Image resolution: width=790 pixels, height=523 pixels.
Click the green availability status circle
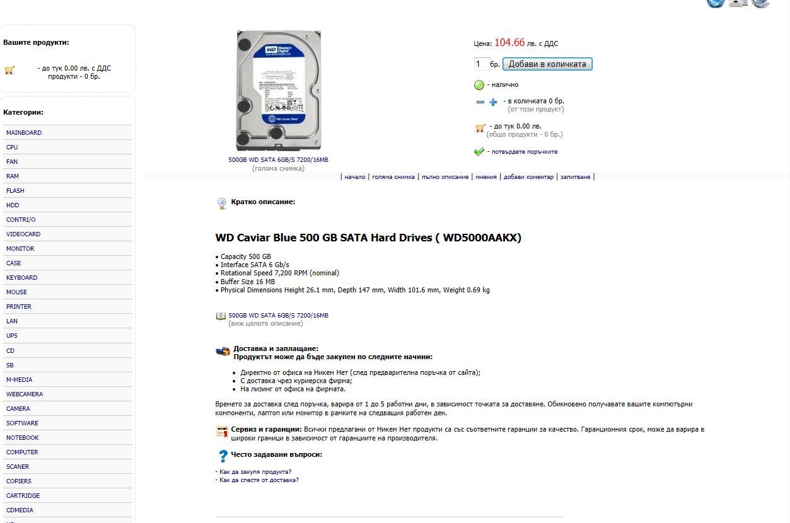point(479,85)
